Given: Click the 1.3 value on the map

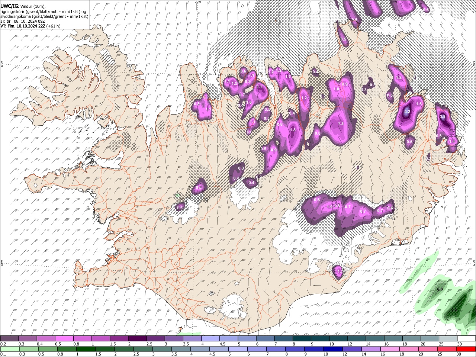Looking at the screenshot, I should [341, 123].
